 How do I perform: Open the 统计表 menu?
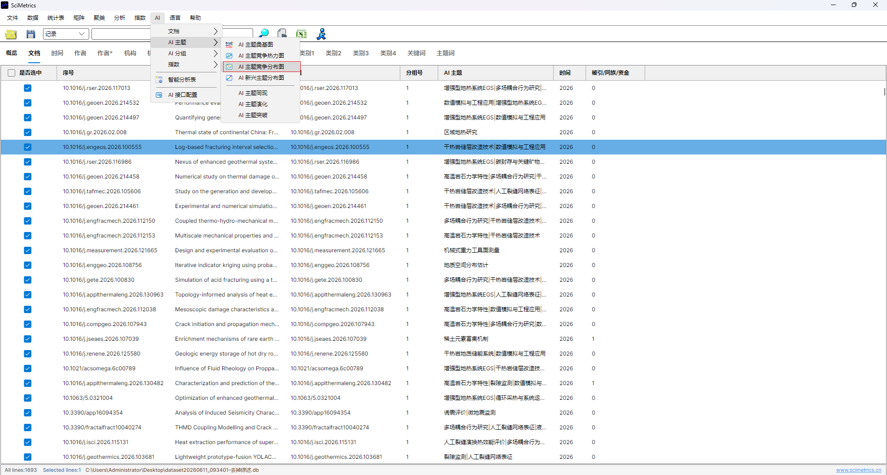56,18
